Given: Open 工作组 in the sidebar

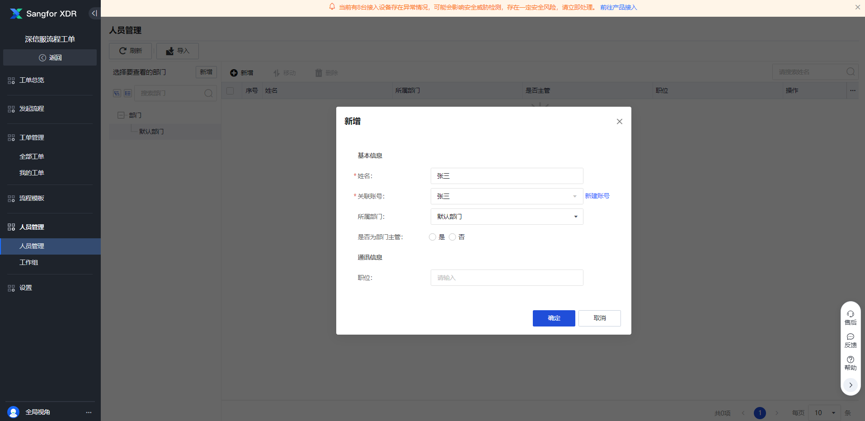Looking at the screenshot, I should (x=29, y=262).
